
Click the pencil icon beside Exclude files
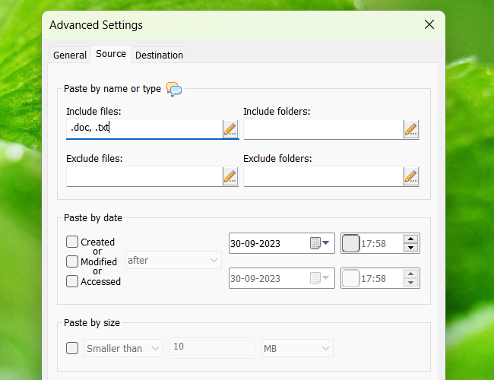tap(230, 177)
